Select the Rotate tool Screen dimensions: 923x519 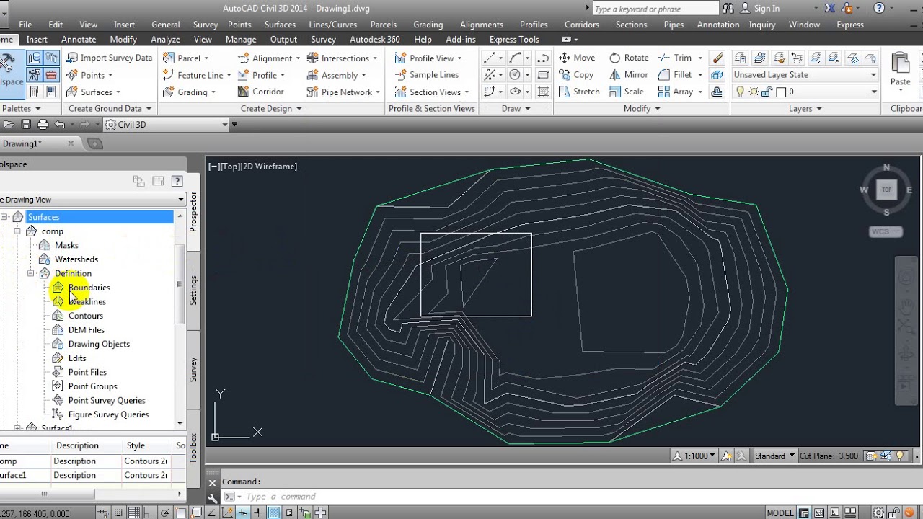pyautogui.click(x=629, y=58)
